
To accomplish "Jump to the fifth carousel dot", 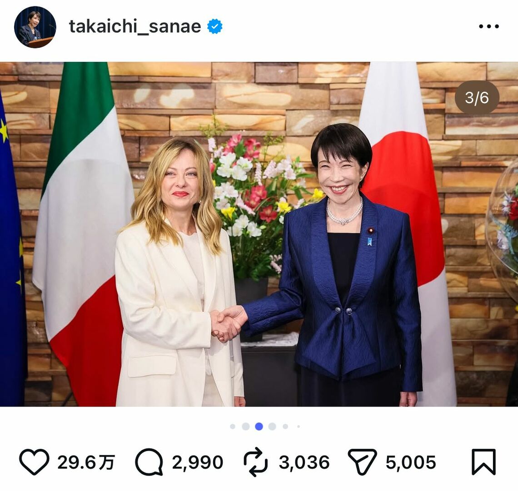I will [285, 427].
